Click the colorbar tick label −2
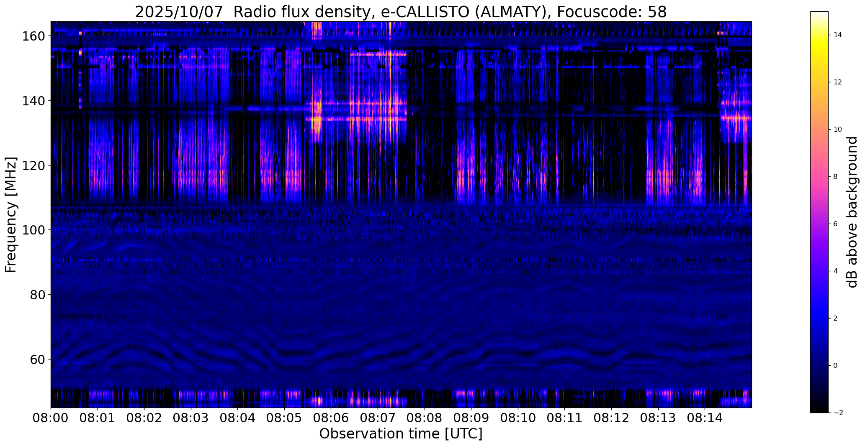The height and width of the screenshot is (446, 865). point(838,413)
